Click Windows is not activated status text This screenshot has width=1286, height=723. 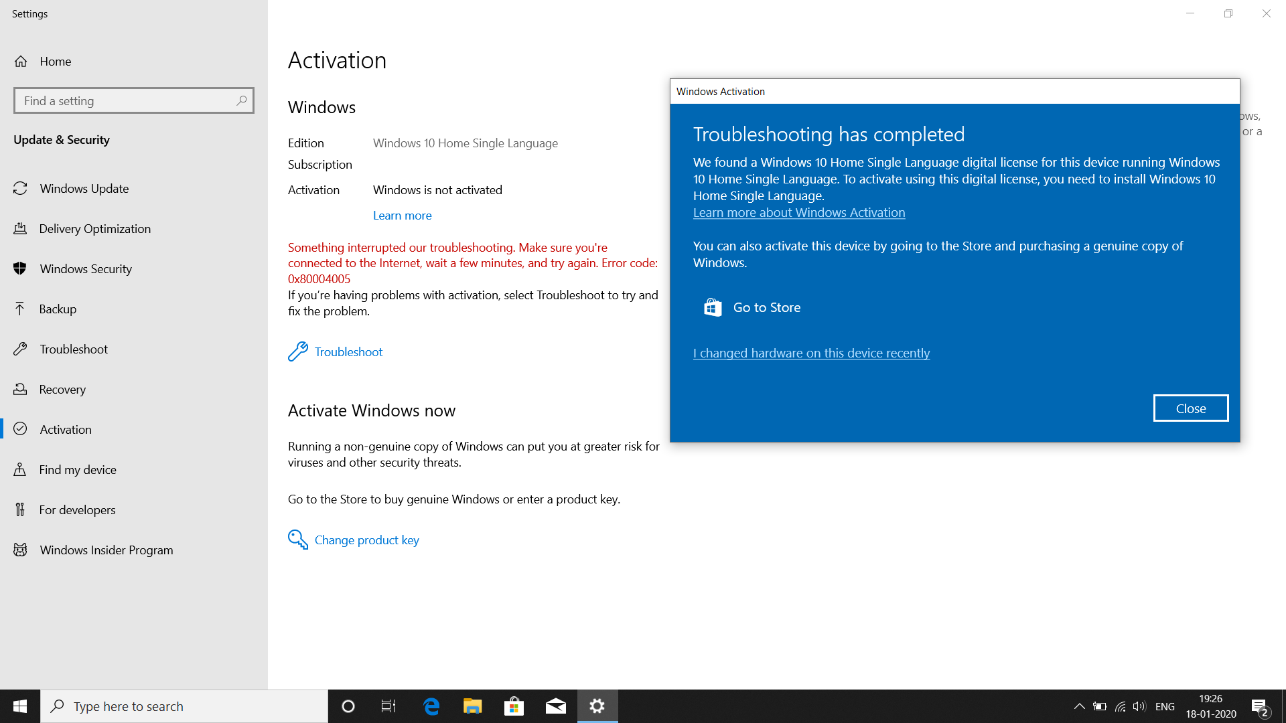[x=437, y=190]
